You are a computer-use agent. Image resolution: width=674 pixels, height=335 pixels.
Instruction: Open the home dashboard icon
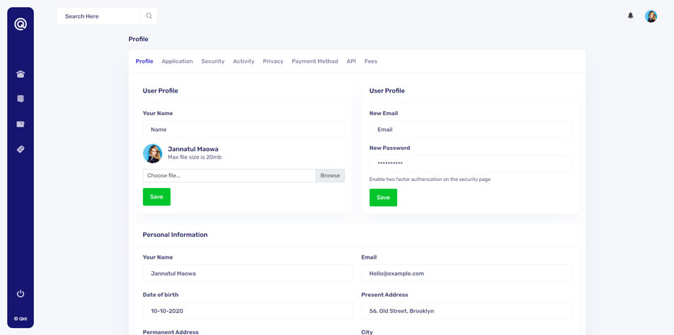21,74
